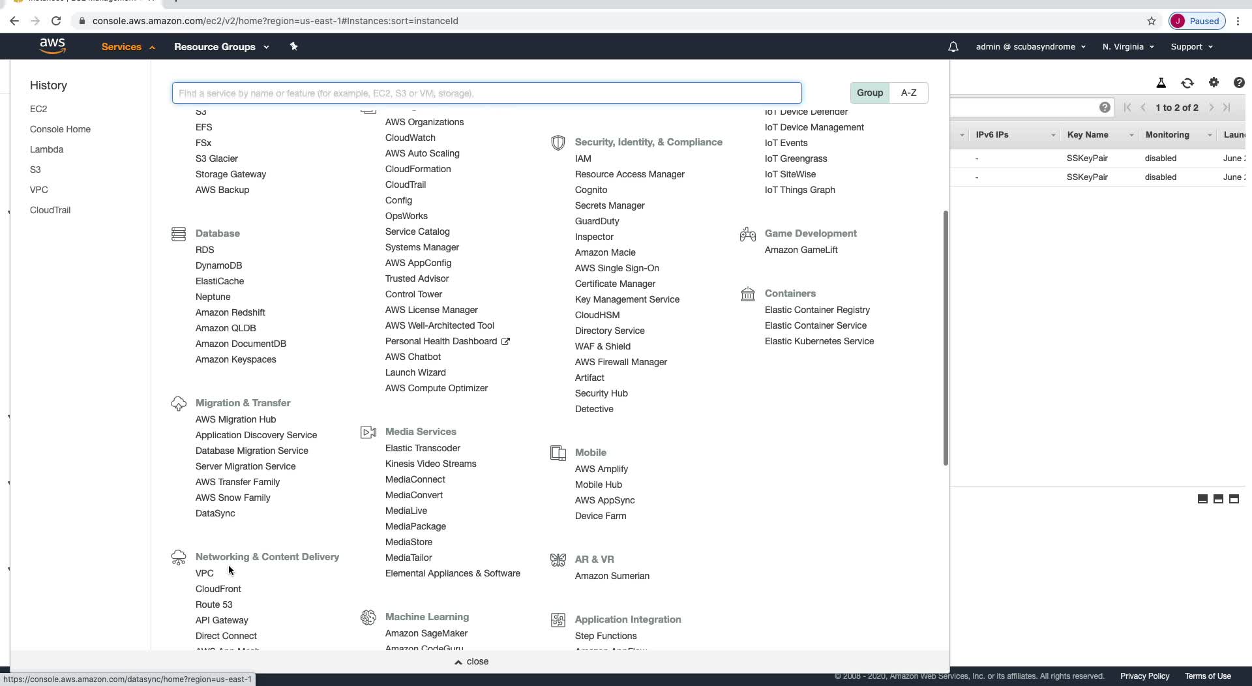Switch the service list to A-Z view

pos(908,93)
